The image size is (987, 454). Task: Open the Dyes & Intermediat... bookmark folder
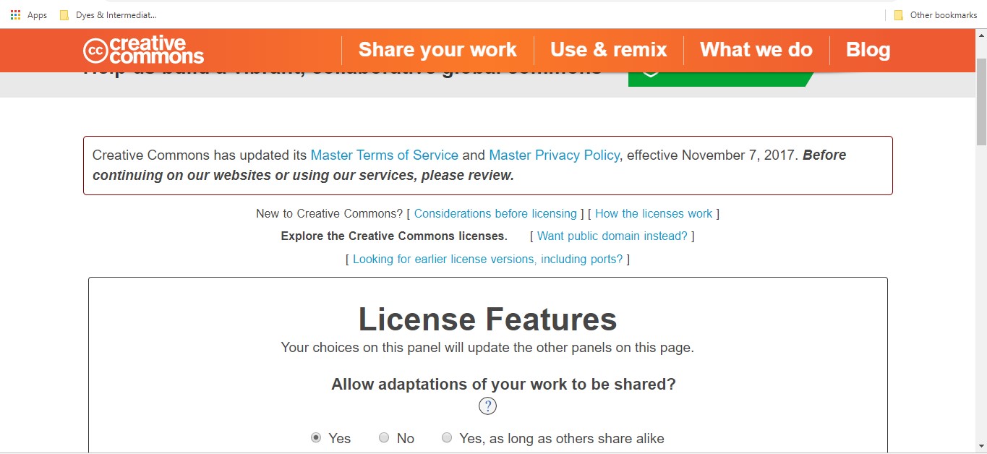click(108, 14)
